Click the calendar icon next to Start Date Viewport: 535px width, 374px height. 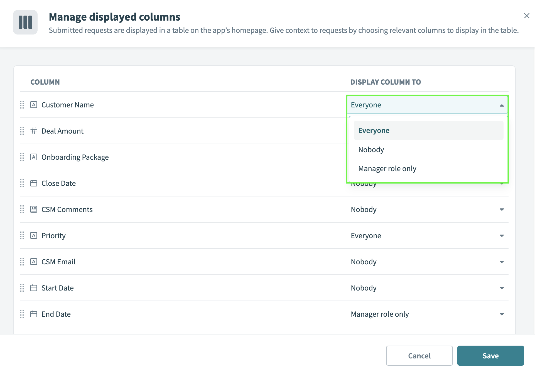(x=34, y=288)
